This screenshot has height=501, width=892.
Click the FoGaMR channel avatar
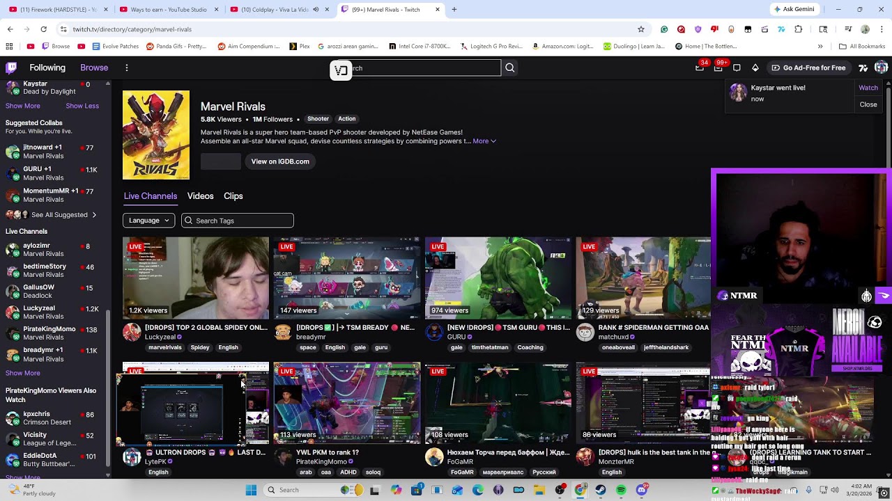tap(434, 457)
